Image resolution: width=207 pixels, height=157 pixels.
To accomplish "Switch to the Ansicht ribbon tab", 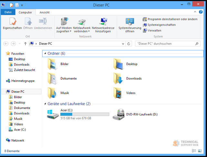I will click(45, 12).
